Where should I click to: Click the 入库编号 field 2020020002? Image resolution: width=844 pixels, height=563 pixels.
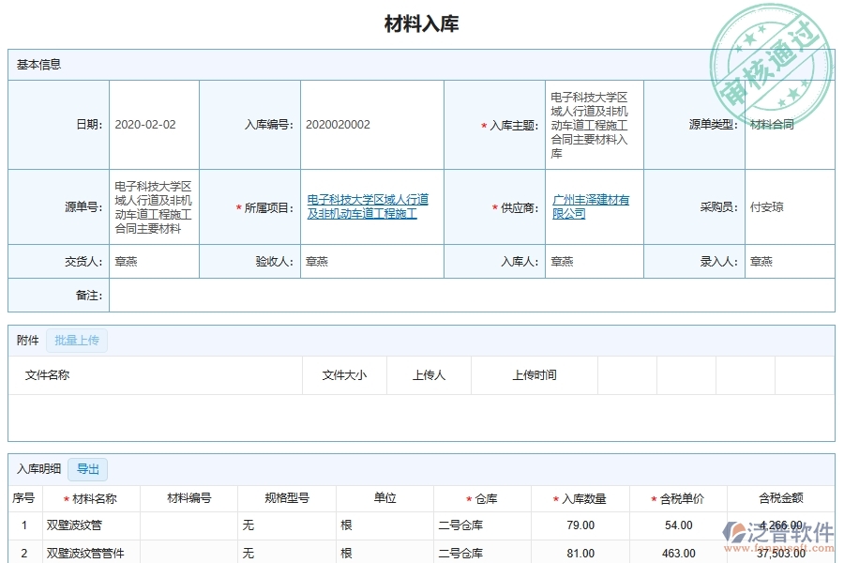pyautogui.click(x=338, y=123)
